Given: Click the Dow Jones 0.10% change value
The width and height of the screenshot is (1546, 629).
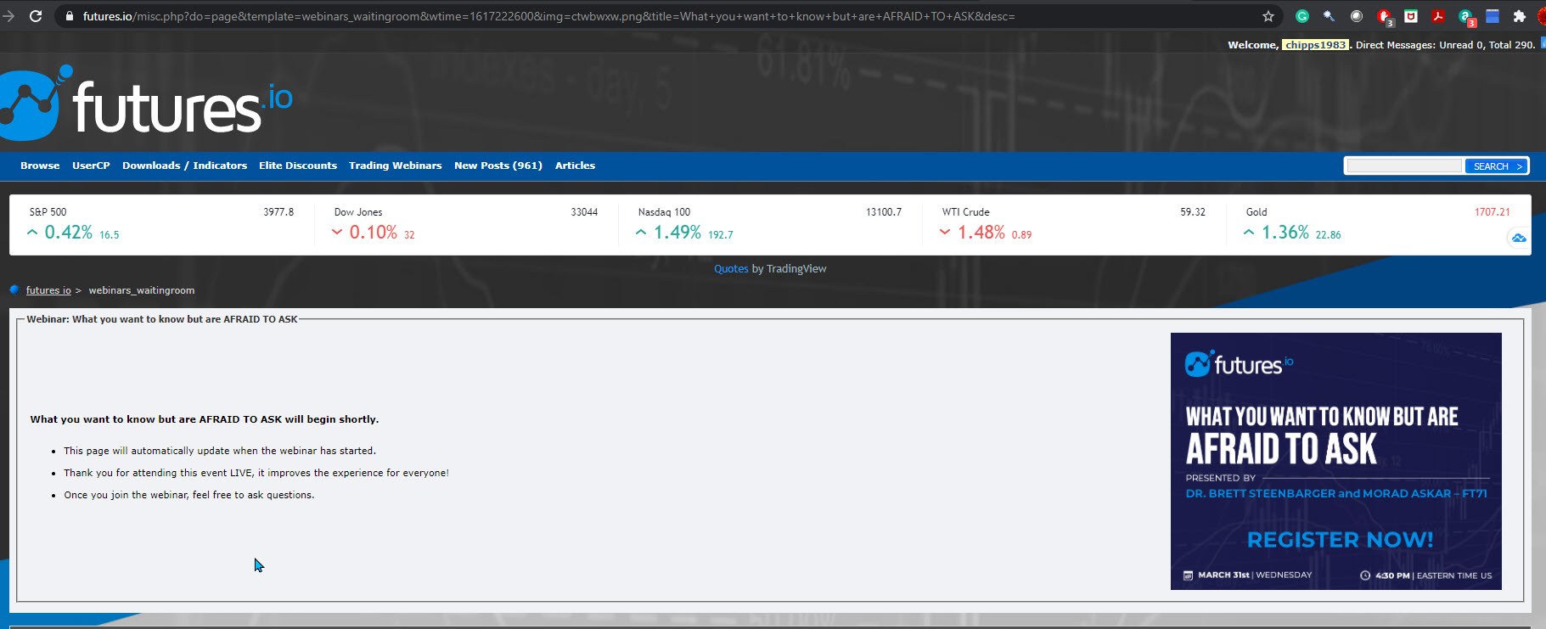Looking at the screenshot, I should click(x=374, y=233).
